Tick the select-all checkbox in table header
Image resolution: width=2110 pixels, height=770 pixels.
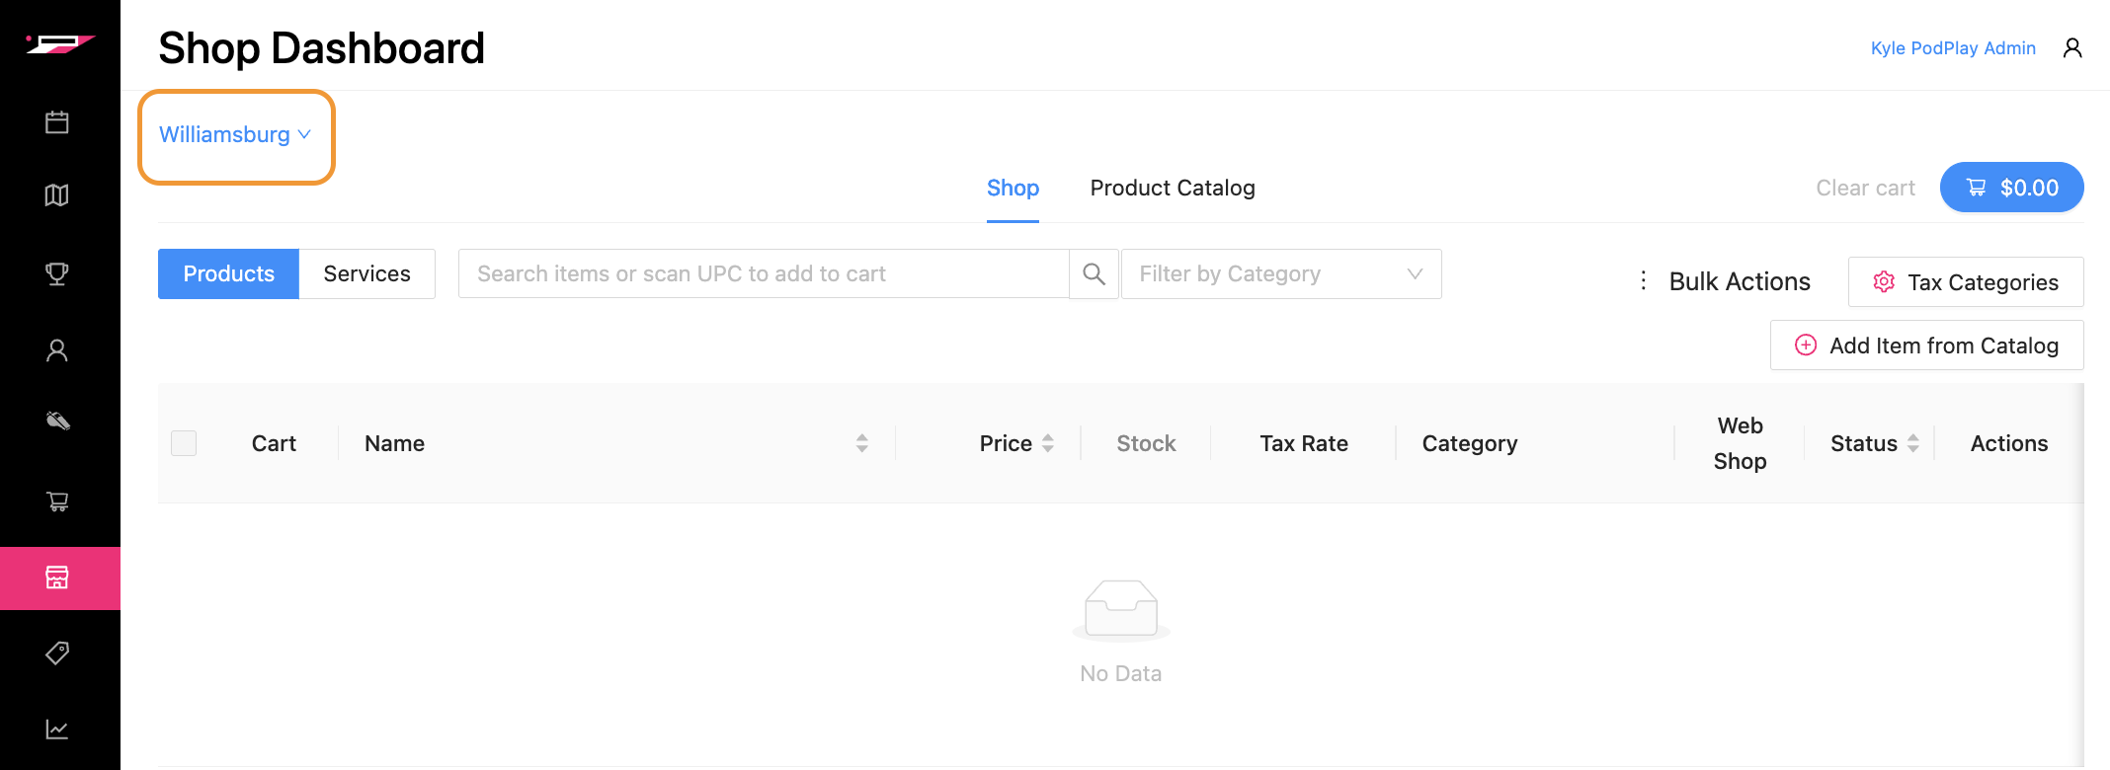(184, 443)
